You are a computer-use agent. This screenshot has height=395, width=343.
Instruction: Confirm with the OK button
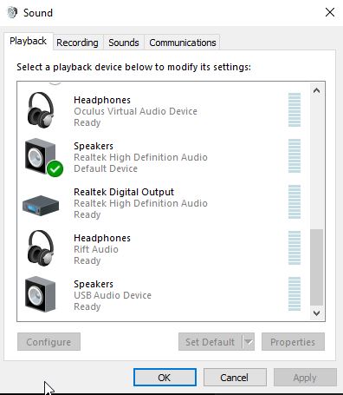pyautogui.click(x=165, y=378)
